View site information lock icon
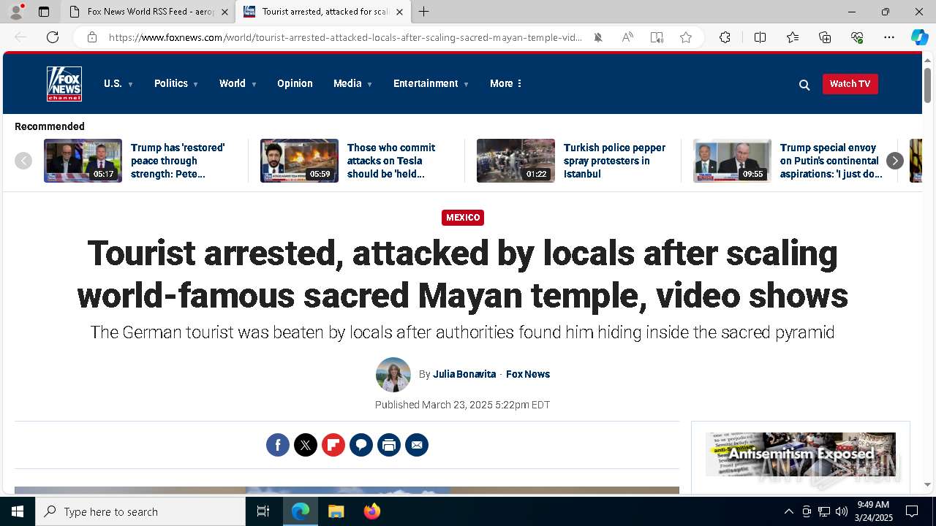The width and height of the screenshot is (936, 526). [92, 37]
